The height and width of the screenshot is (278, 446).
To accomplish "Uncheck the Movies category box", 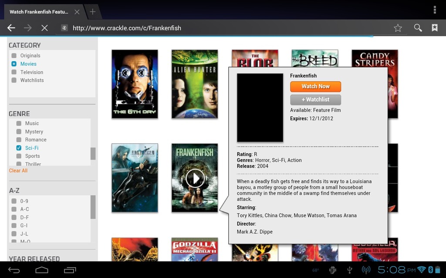I will 14,64.
